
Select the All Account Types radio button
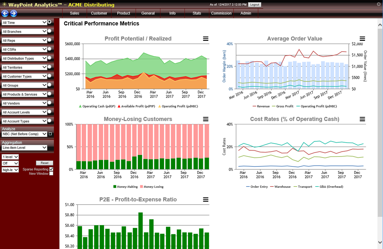50,121
